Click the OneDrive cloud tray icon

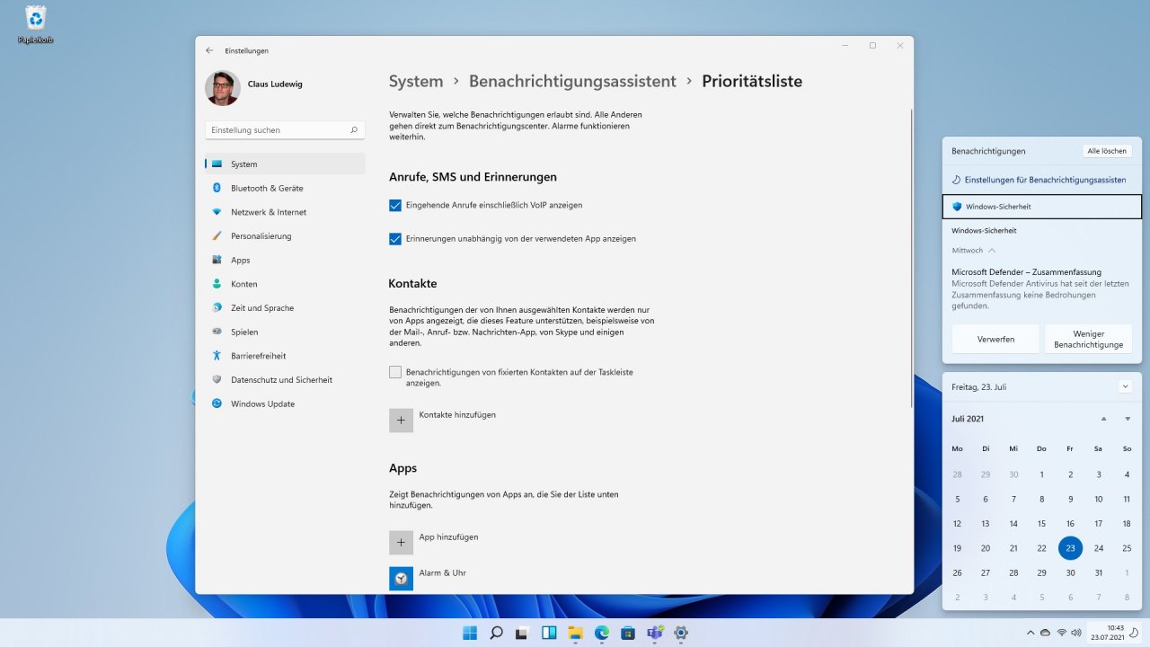point(1045,633)
